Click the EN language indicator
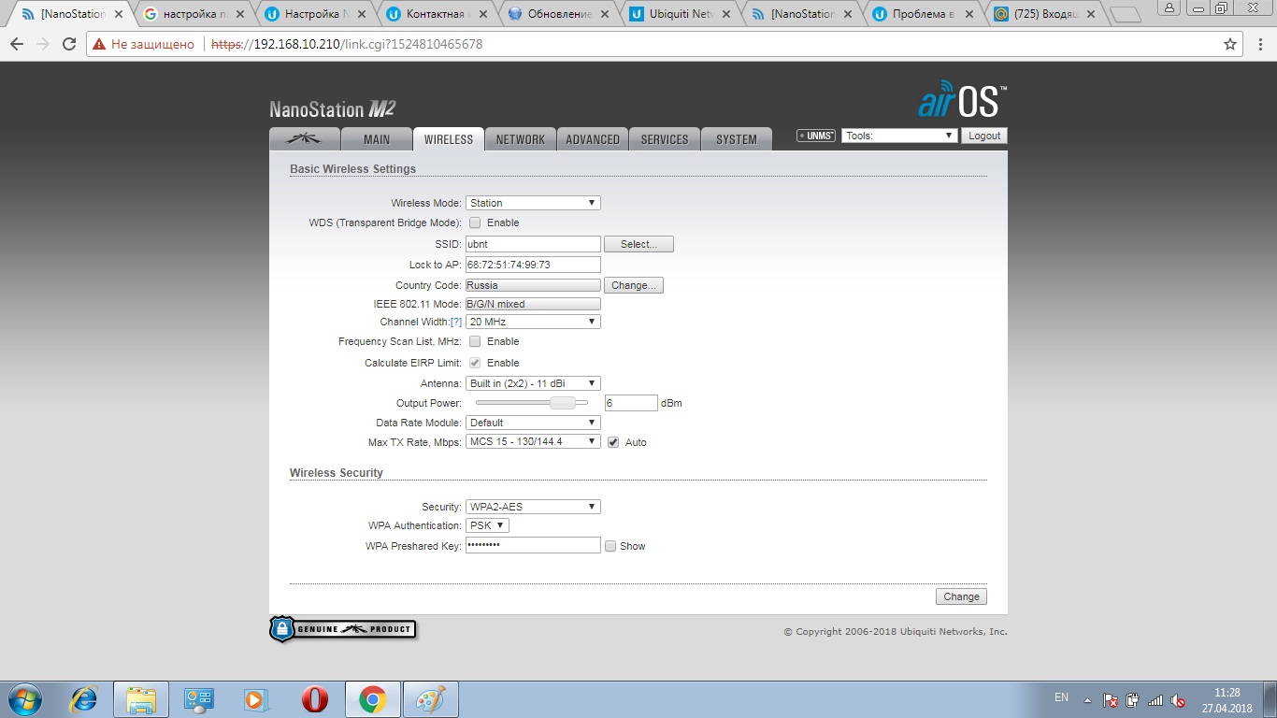Screen dimensions: 1277x718 (x=1061, y=697)
